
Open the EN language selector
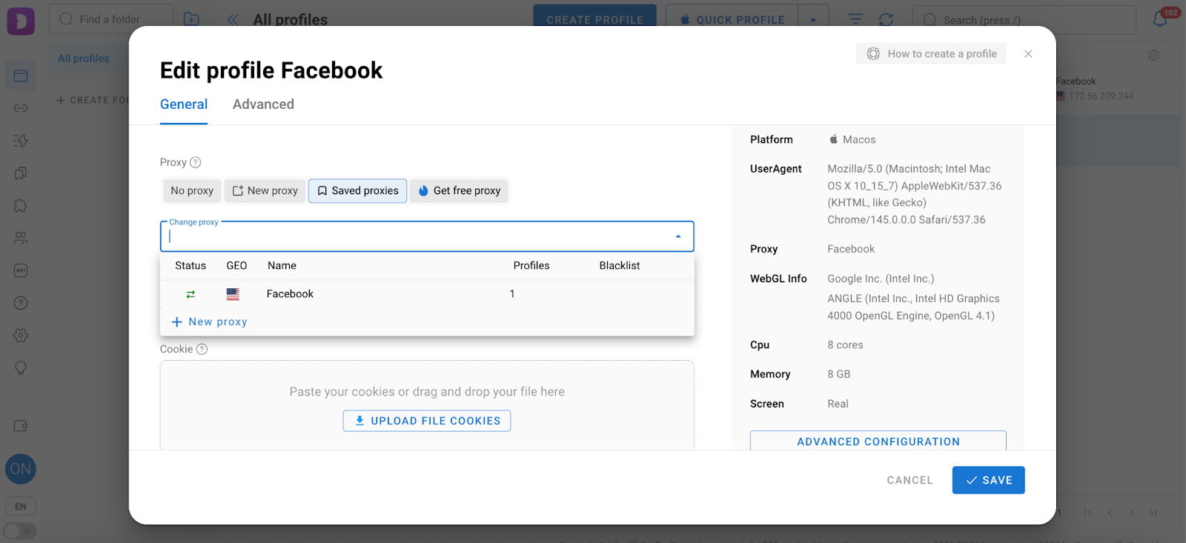point(21,507)
